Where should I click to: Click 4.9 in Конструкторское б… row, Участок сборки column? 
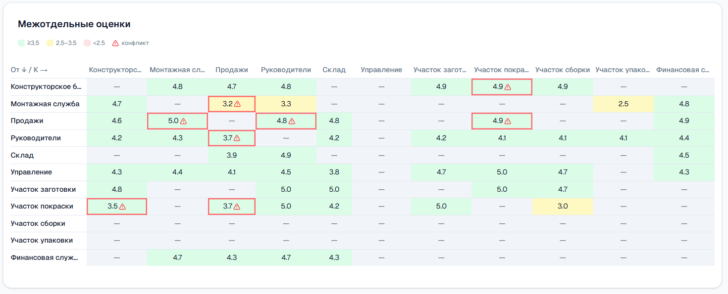coord(563,87)
